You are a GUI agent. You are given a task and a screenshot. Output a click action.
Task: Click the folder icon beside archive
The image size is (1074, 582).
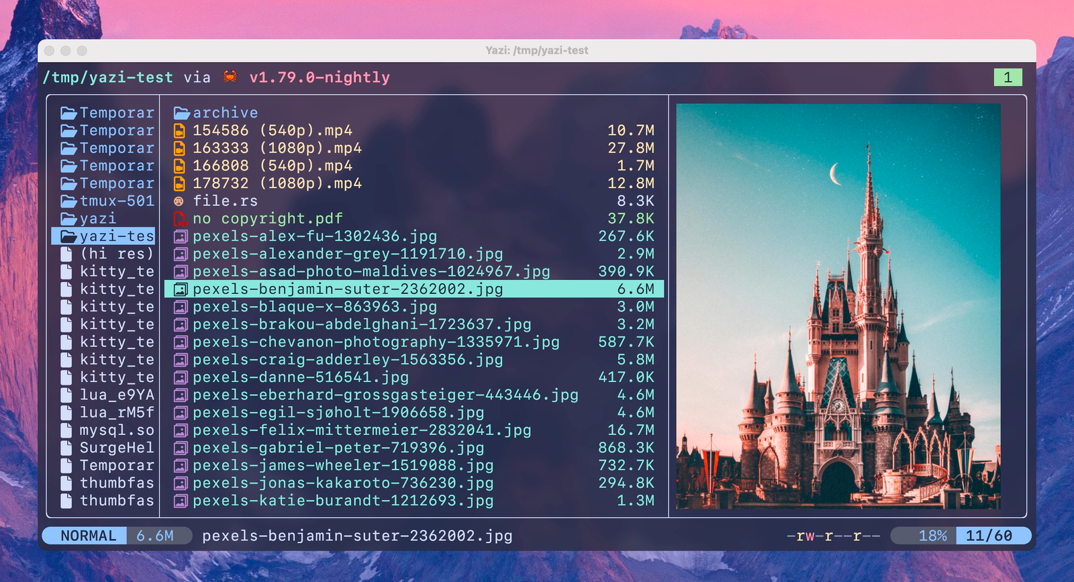[181, 113]
